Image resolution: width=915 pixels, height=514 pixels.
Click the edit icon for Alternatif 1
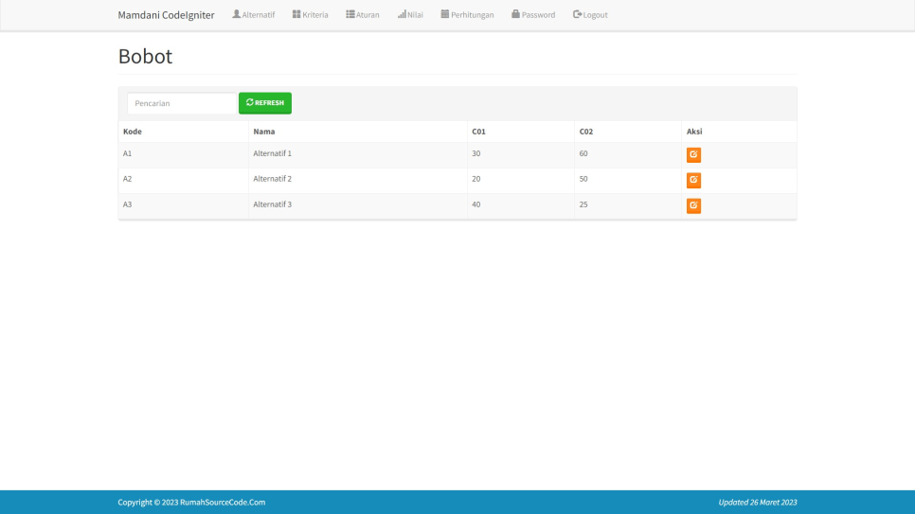pos(693,154)
